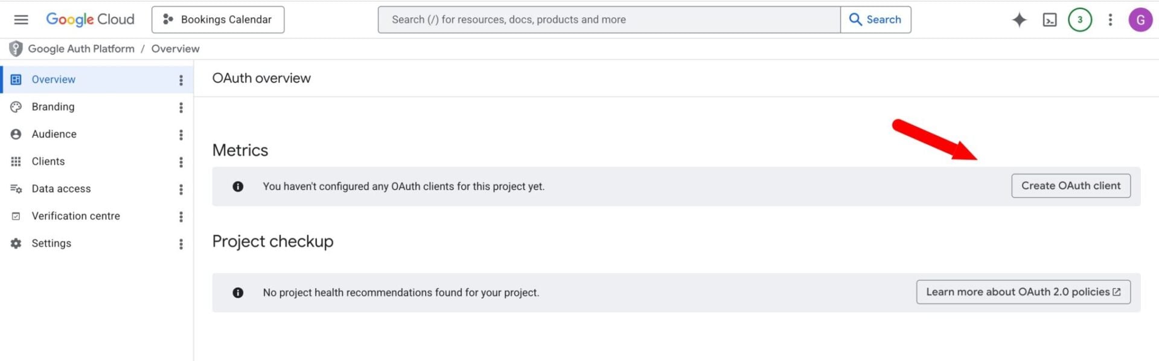Click the Metrics section heading
The height and width of the screenshot is (361, 1159).
coord(240,150)
